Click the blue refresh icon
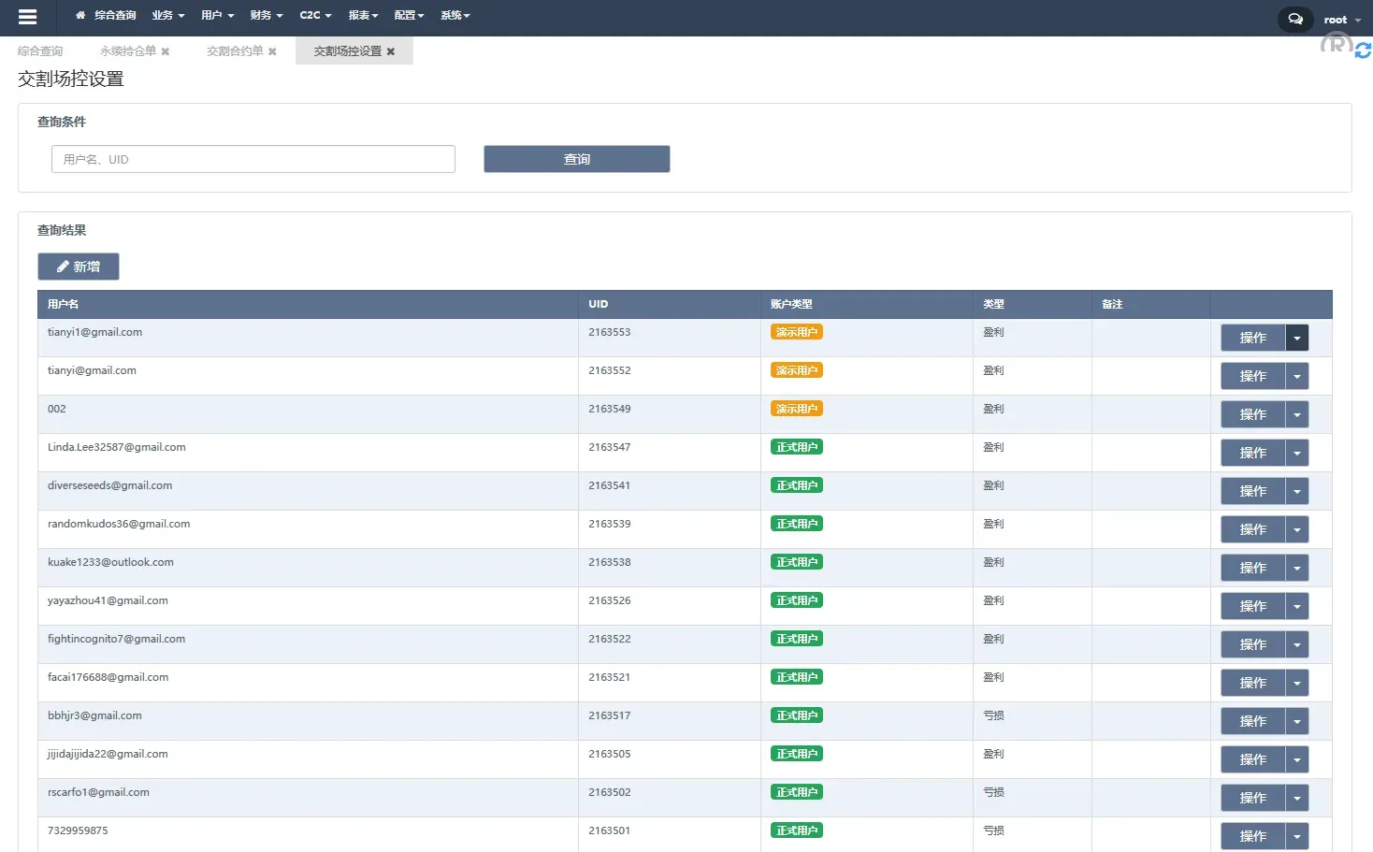The width and height of the screenshot is (1373, 852). [1363, 51]
